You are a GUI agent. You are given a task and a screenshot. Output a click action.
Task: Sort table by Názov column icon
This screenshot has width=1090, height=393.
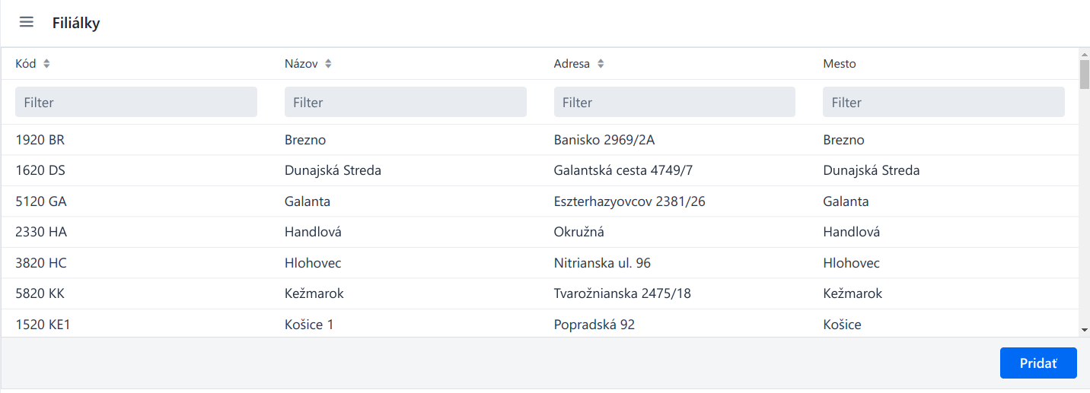(x=328, y=64)
